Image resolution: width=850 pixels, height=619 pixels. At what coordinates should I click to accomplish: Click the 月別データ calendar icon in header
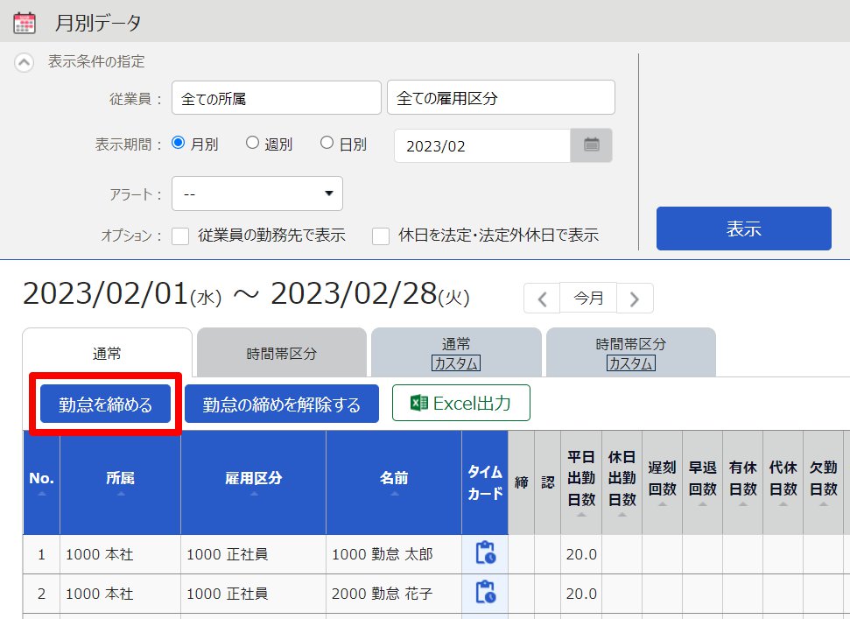click(25, 23)
